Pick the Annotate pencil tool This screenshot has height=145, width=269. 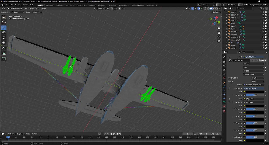[4, 48]
